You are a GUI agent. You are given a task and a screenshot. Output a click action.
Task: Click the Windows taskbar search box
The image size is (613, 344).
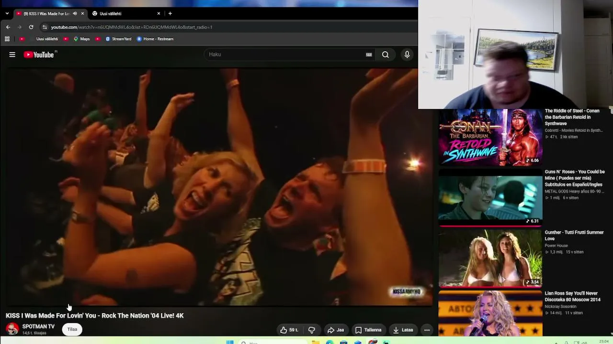[x=273, y=342]
